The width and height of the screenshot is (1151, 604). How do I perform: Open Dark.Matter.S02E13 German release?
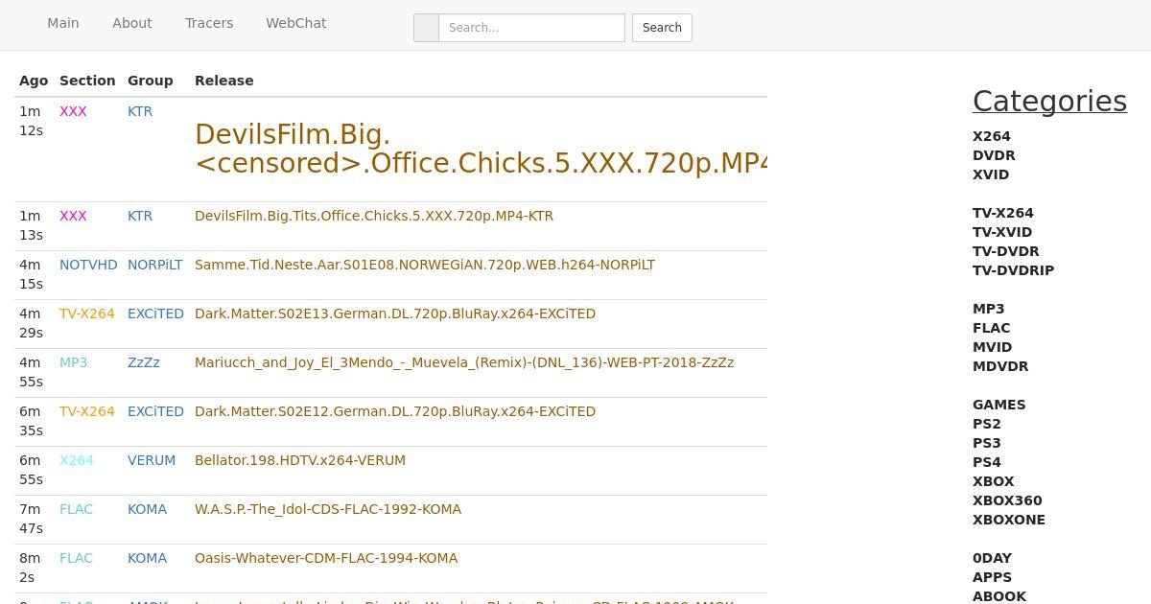395,314
